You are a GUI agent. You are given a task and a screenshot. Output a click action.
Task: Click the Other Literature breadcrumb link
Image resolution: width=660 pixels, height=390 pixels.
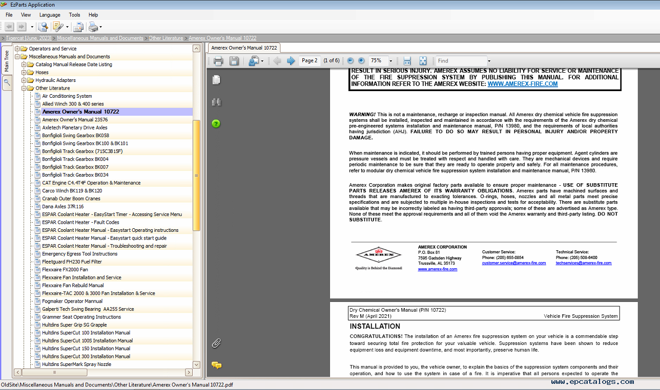click(x=166, y=38)
